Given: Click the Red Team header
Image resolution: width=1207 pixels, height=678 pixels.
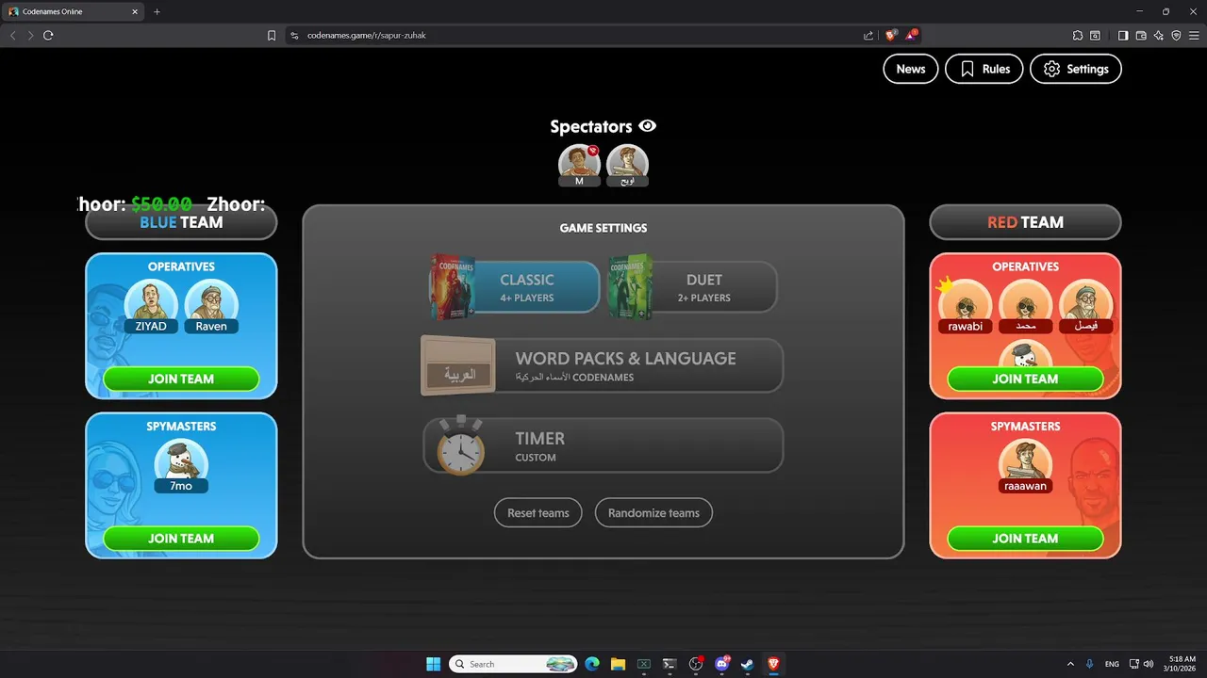Looking at the screenshot, I should (1025, 222).
